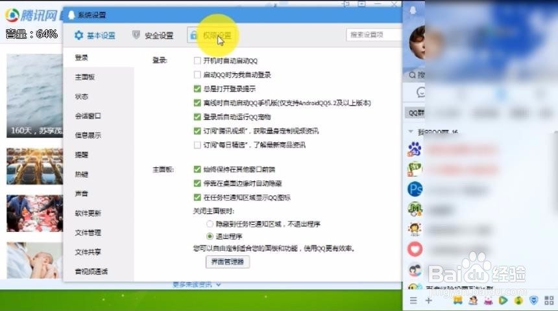Viewport: 558px width, 311px height.
Task: Open the QQ main menu hamburger icon
Action: click(x=413, y=301)
